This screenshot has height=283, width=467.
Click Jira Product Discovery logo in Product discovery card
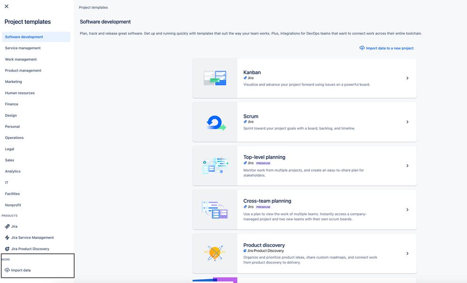(264, 251)
